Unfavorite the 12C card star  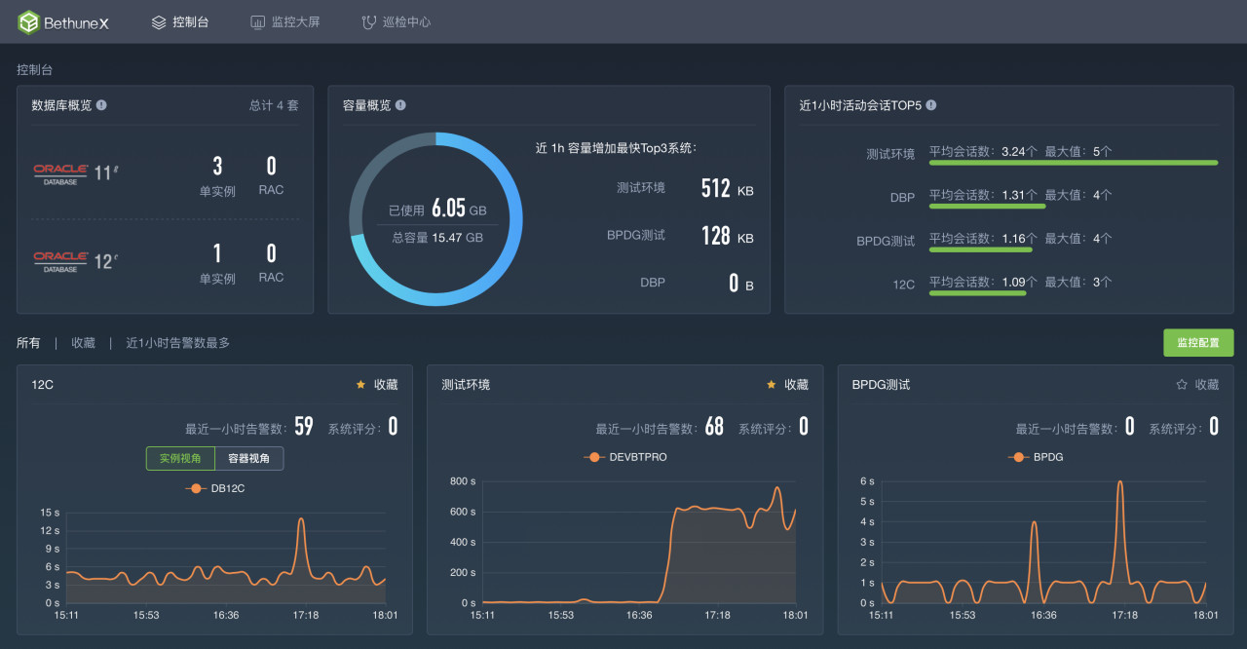click(x=360, y=385)
